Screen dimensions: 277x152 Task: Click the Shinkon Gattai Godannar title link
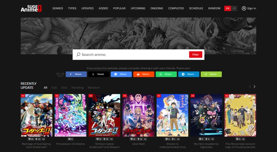point(105,145)
